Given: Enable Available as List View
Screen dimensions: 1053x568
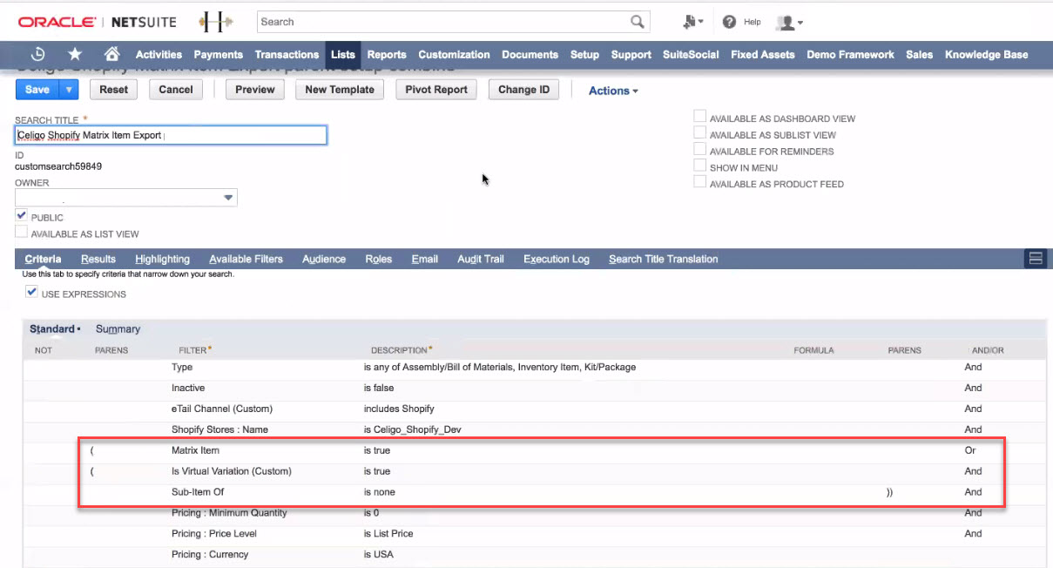Looking at the screenshot, I should point(22,233).
